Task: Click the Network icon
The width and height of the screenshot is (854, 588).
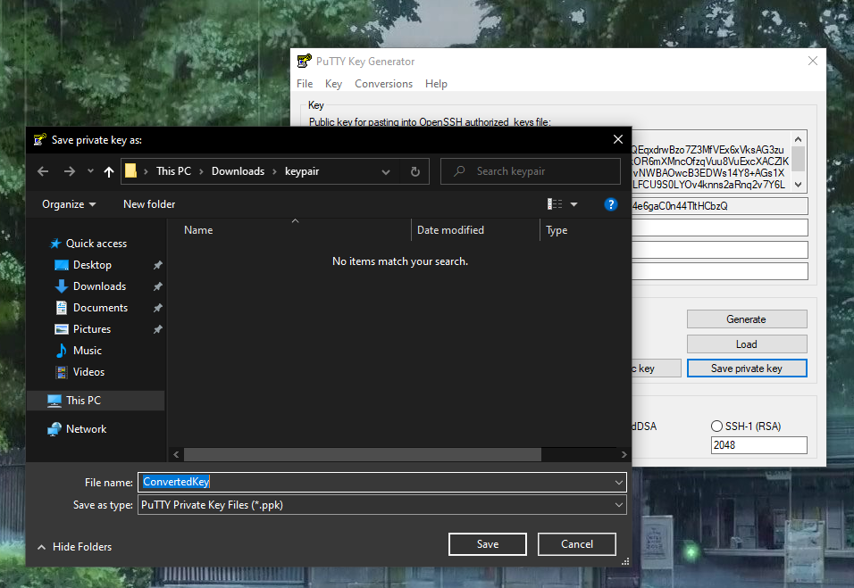Action: tap(54, 429)
